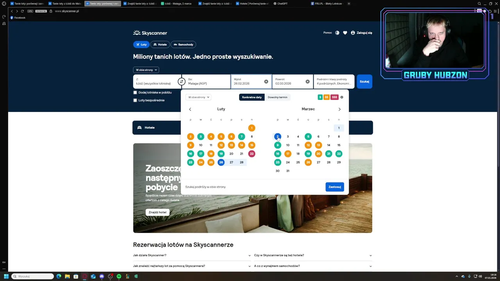The image size is (500, 281).
Task: Open the Pomoc help link
Action: 328,33
